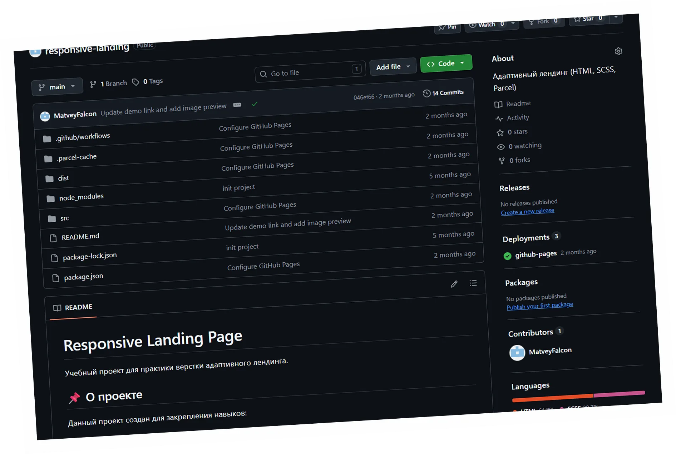Click the Fork button
This screenshot has height=454, width=676.
click(x=544, y=21)
